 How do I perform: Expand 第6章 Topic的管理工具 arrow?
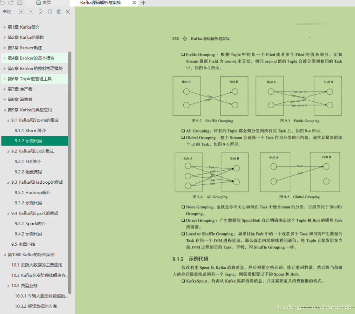(x=4, y=79)
